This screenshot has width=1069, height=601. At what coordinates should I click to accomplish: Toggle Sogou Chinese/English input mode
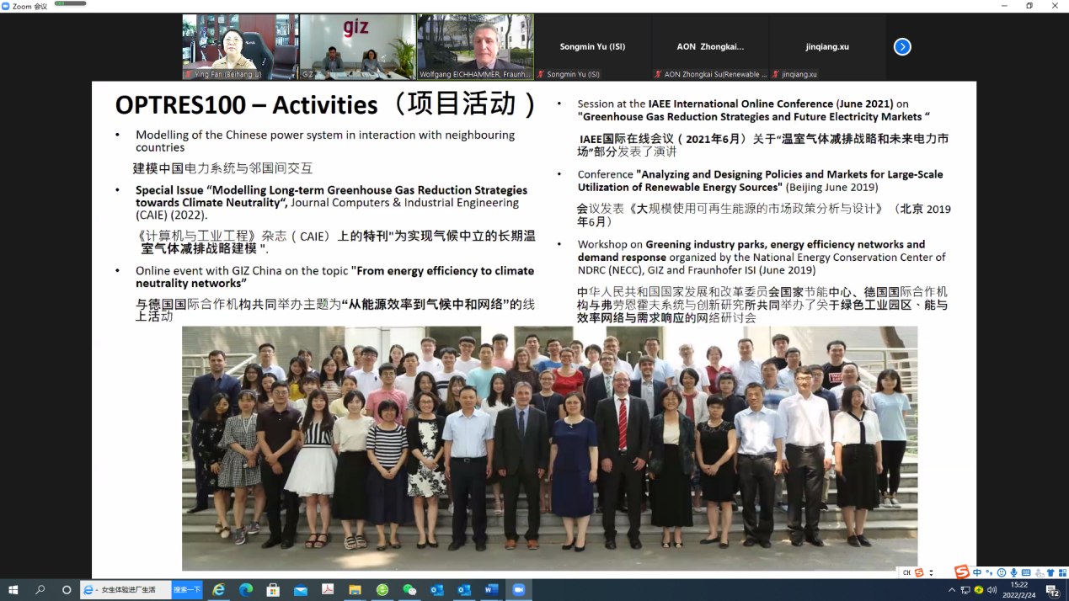977,573
